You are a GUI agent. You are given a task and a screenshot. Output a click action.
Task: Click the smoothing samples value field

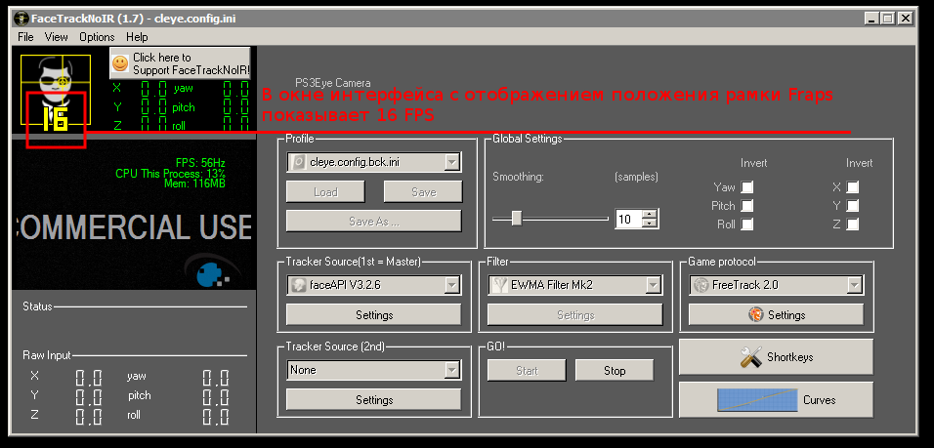tap(629, 219)
